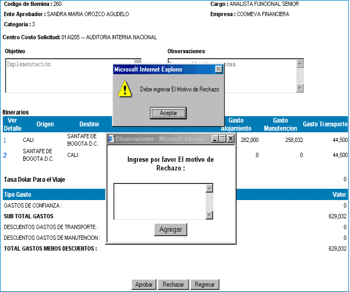Click the yellow warning icon in the alert
350x292 pixels.
click(x=125, y=89)
